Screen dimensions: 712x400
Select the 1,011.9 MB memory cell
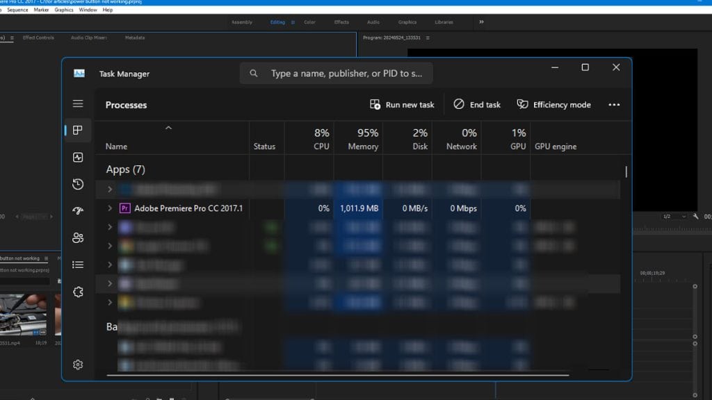click(358, 208)
